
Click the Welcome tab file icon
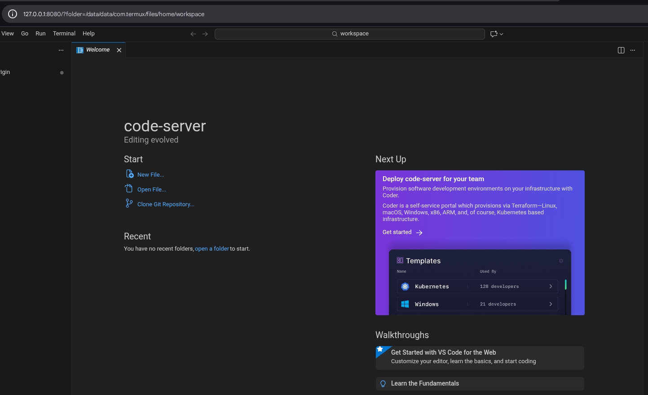click(x=80, y=50)
